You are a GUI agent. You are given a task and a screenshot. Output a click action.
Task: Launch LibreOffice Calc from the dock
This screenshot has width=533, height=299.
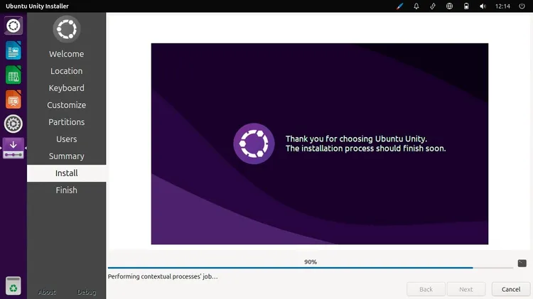[x=14, y=75]
